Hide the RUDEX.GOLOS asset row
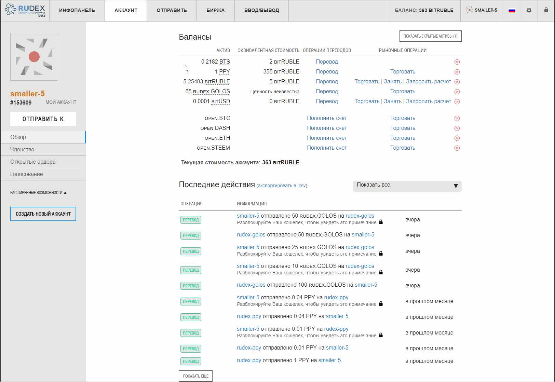The width and height of the screenshot is (555, 382). (x=457, y=92)
